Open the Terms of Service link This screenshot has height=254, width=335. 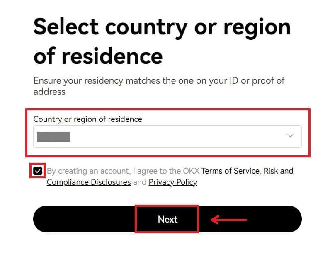[229, 171]
